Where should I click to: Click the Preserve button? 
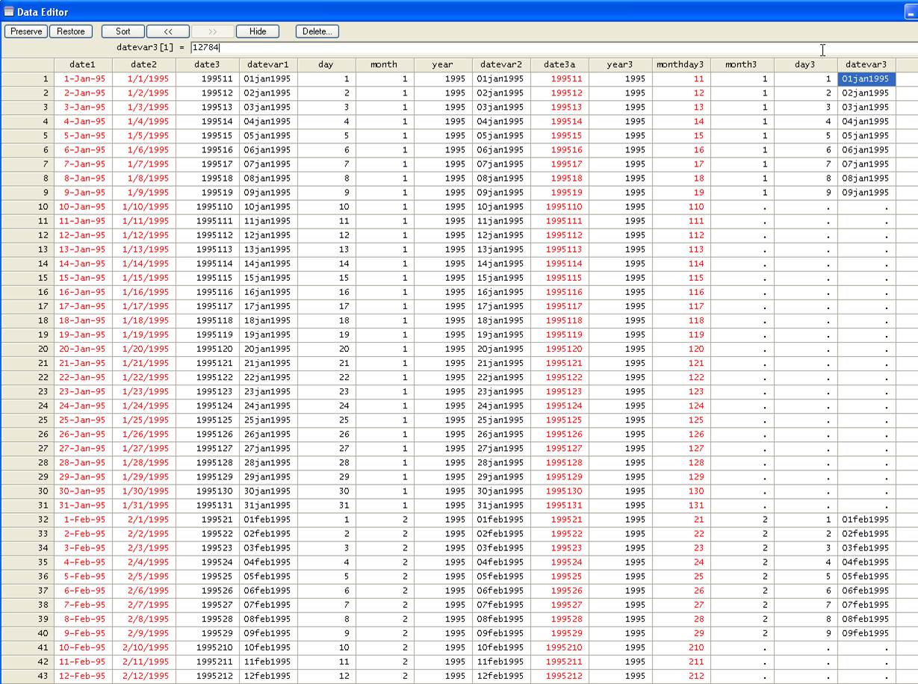[26, 31]
